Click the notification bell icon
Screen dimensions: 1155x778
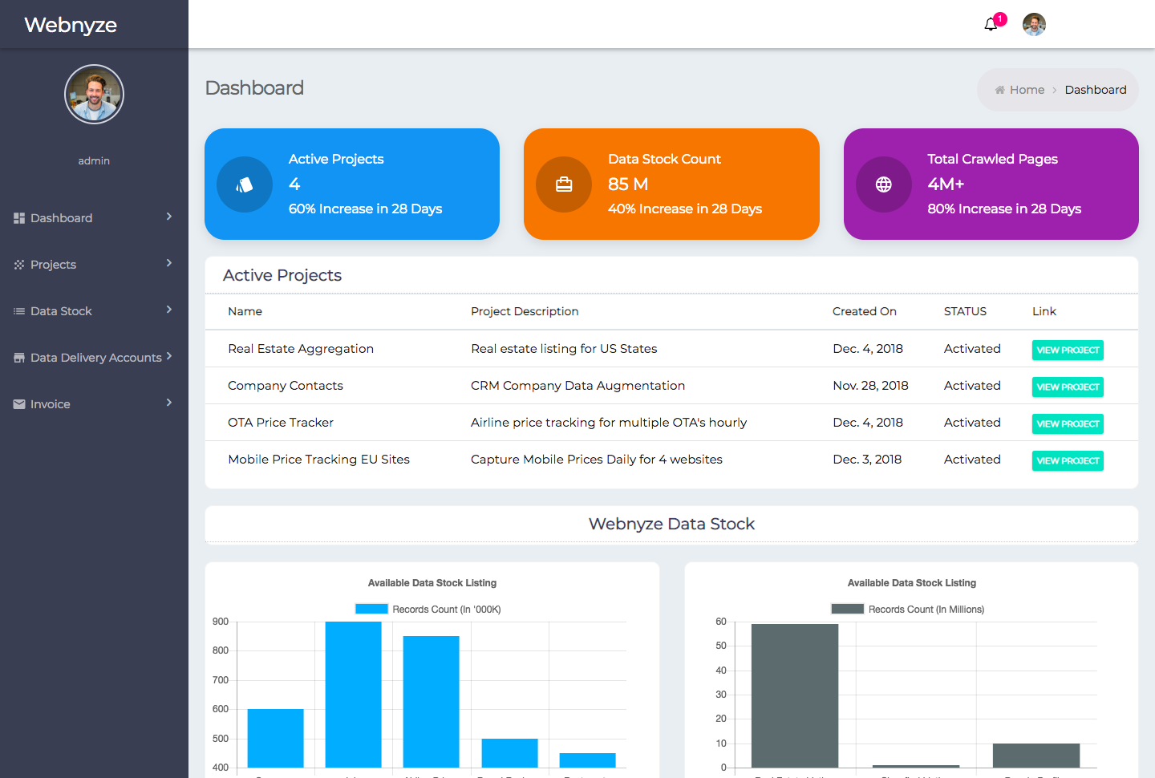tap(990, 25)
